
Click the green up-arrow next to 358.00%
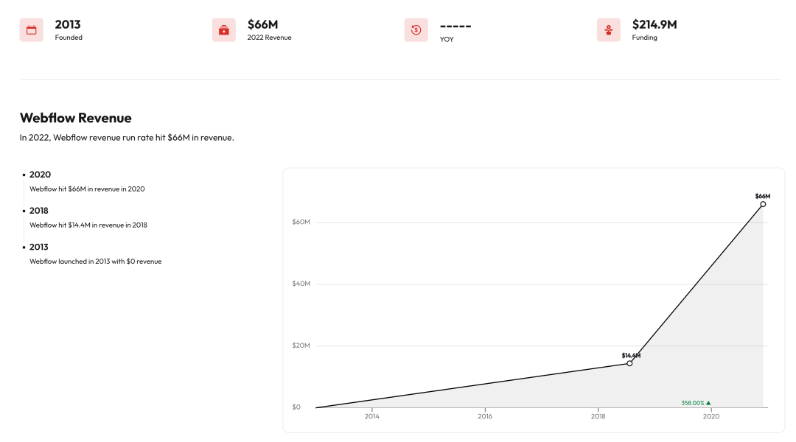tap(709, 403)
